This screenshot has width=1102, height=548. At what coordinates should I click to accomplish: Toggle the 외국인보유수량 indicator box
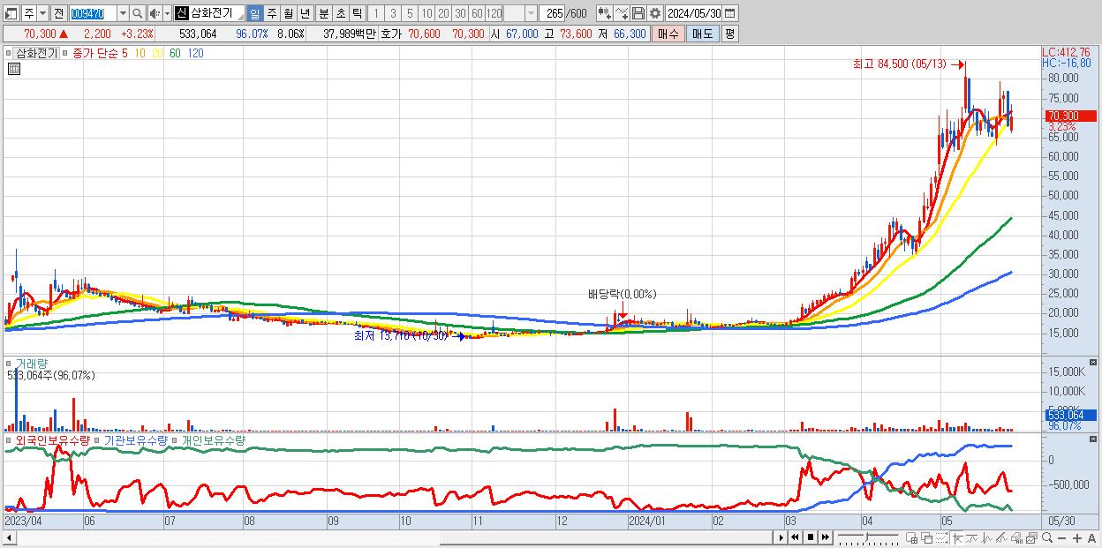pyautogui.click(x=10, y=439)
